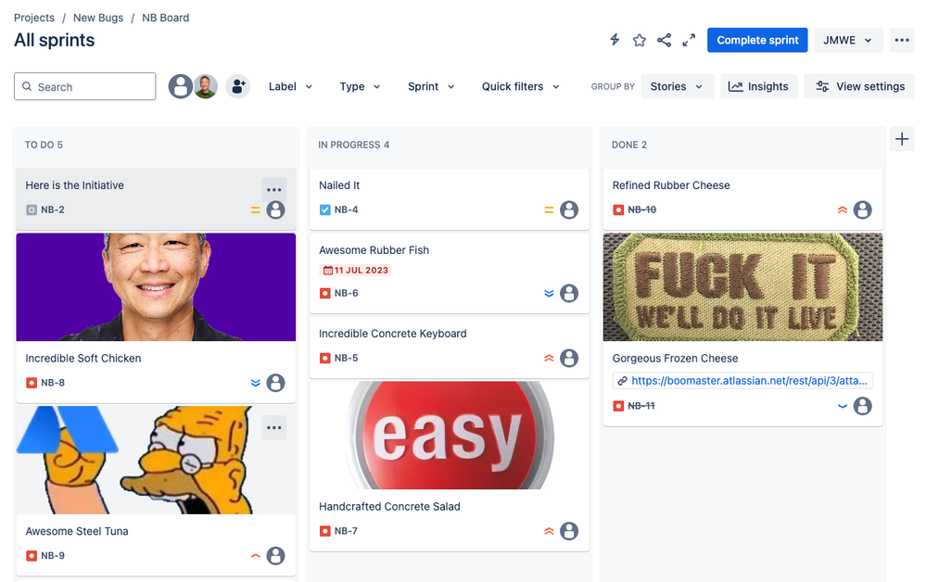The height and width of the screenshot is (582, 926).
Task: Click into the board Search field
Action: (85, 87)
